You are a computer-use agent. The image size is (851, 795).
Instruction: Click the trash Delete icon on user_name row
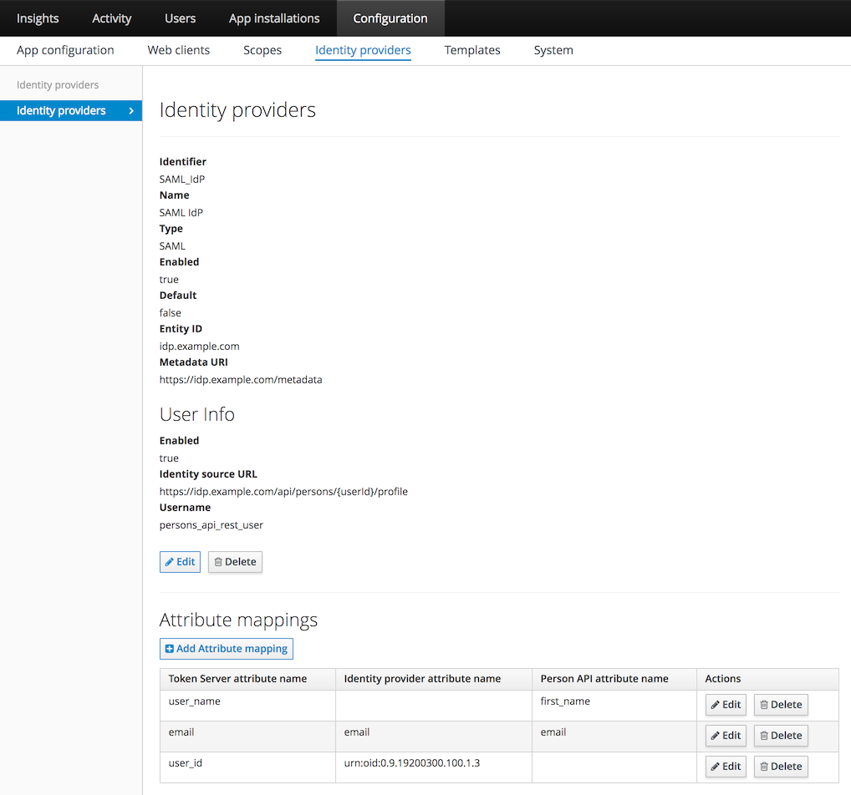click(x=766, y=704)
